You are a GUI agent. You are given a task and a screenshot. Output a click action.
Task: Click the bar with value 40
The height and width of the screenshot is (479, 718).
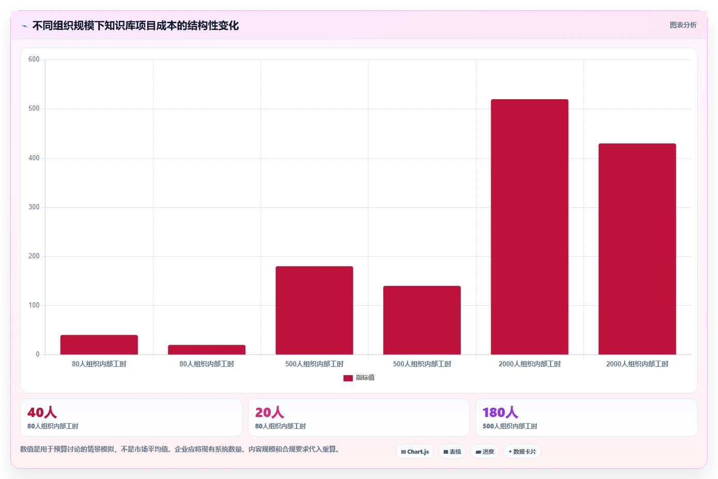[99, 345]
